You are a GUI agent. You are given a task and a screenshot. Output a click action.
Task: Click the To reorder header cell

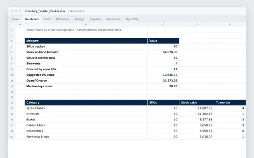pyautogui.click(x=230, y=103)
